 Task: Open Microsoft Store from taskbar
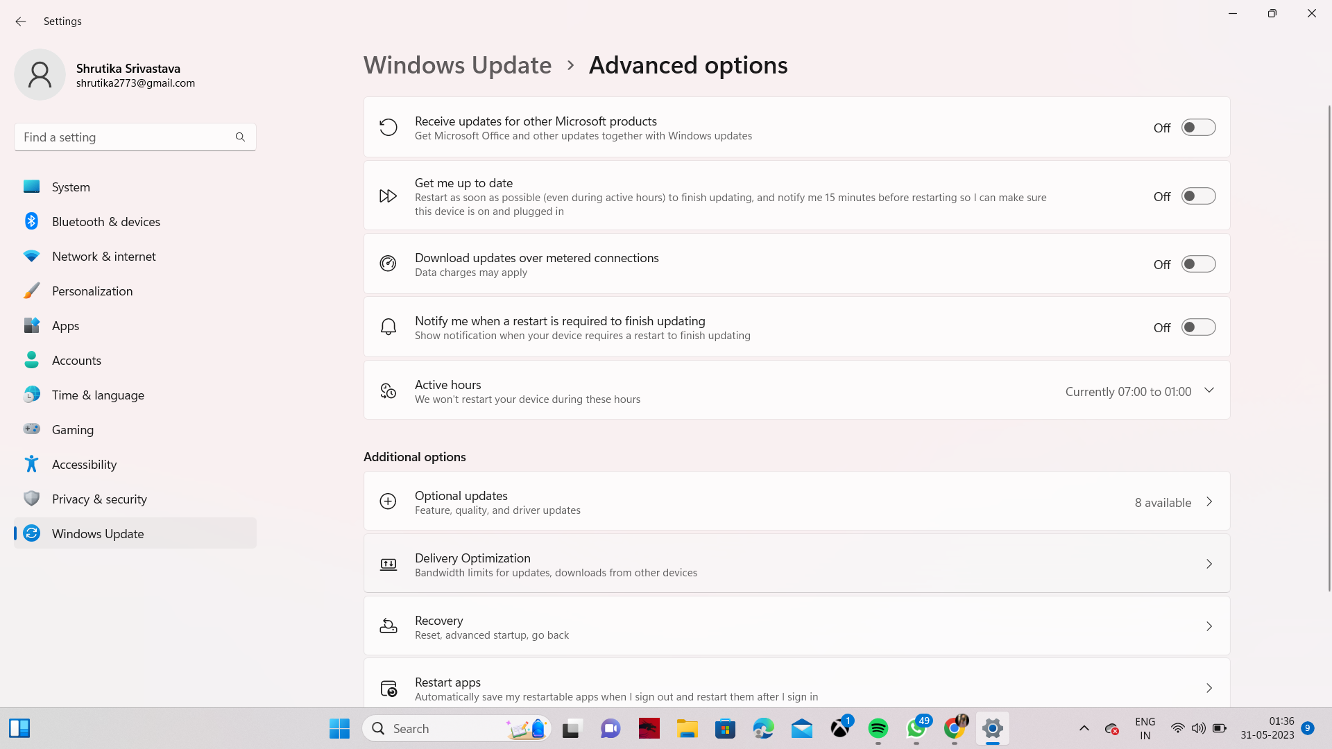click(x=725, y=728)
